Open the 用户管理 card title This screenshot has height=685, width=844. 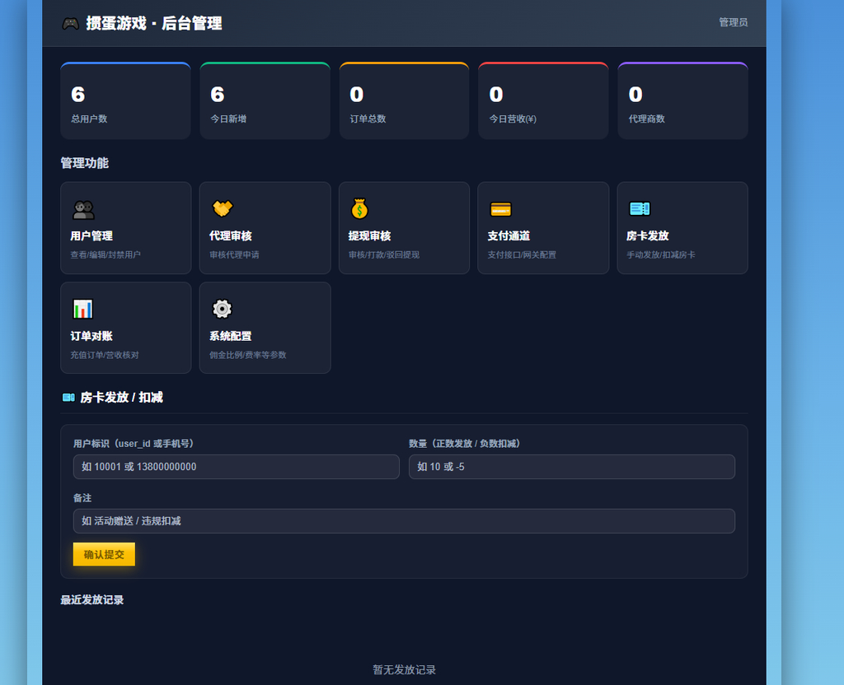tap(91, 235)
